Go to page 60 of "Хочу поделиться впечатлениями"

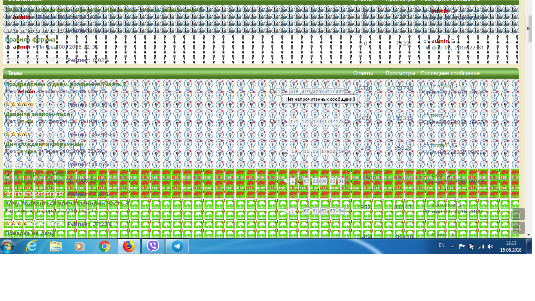point(307,211)
